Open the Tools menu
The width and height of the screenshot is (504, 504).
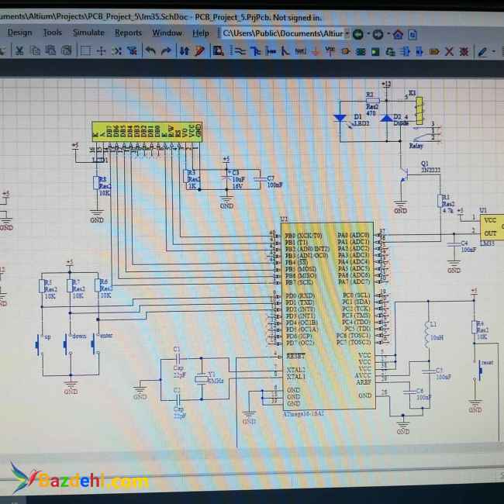pos(53,33)
